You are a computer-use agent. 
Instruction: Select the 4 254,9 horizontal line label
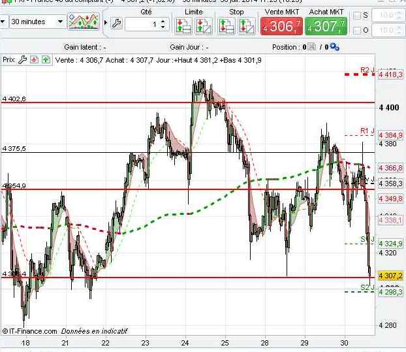14,185
